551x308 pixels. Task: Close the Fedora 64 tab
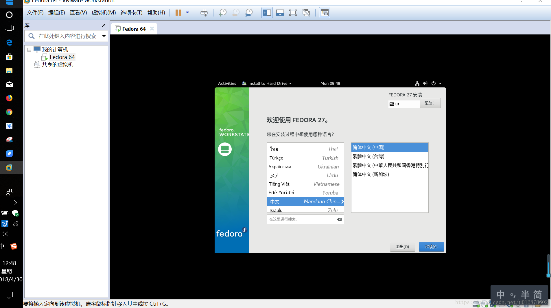point(152,29)
